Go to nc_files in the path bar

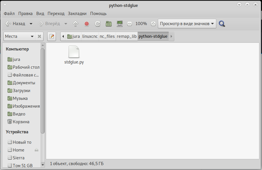coord(107,36)
